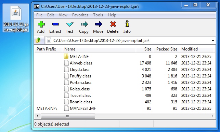This screenshot has width=220, height=132.
Task: Click the packed size value 1 816
Action: (172, 76)
